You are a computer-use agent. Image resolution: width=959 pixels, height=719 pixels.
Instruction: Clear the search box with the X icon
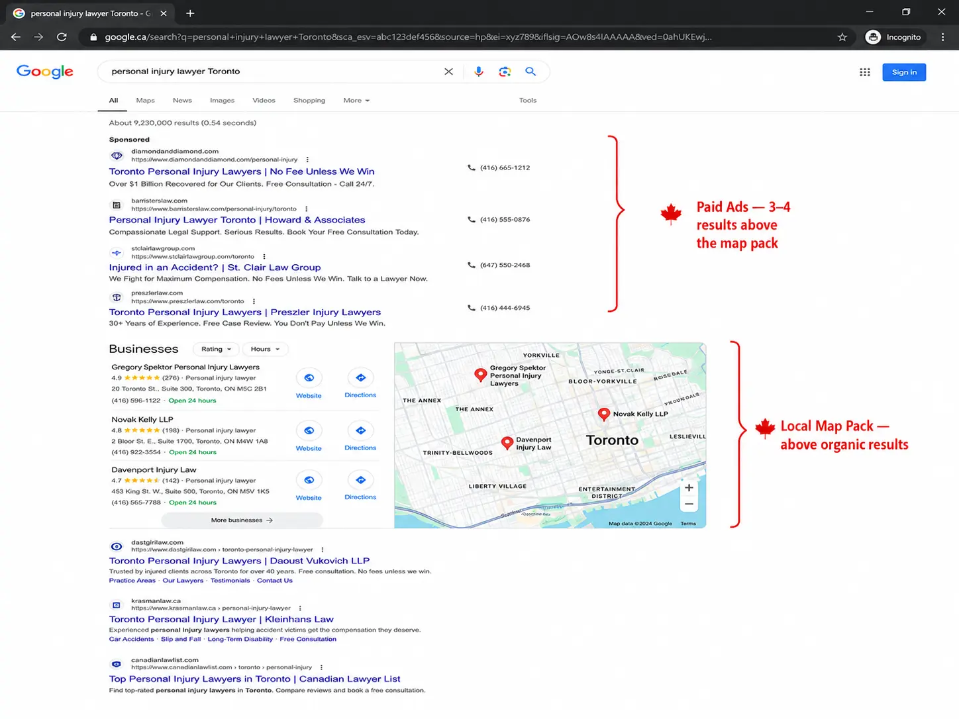[448, 72]
